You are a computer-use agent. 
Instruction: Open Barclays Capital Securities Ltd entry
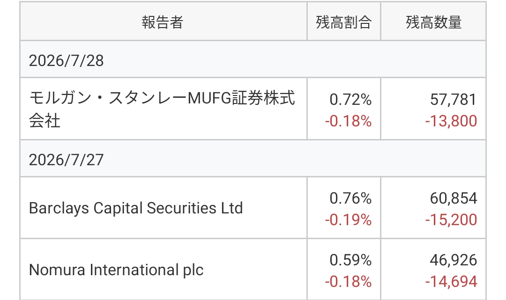(x=136, y=208)
